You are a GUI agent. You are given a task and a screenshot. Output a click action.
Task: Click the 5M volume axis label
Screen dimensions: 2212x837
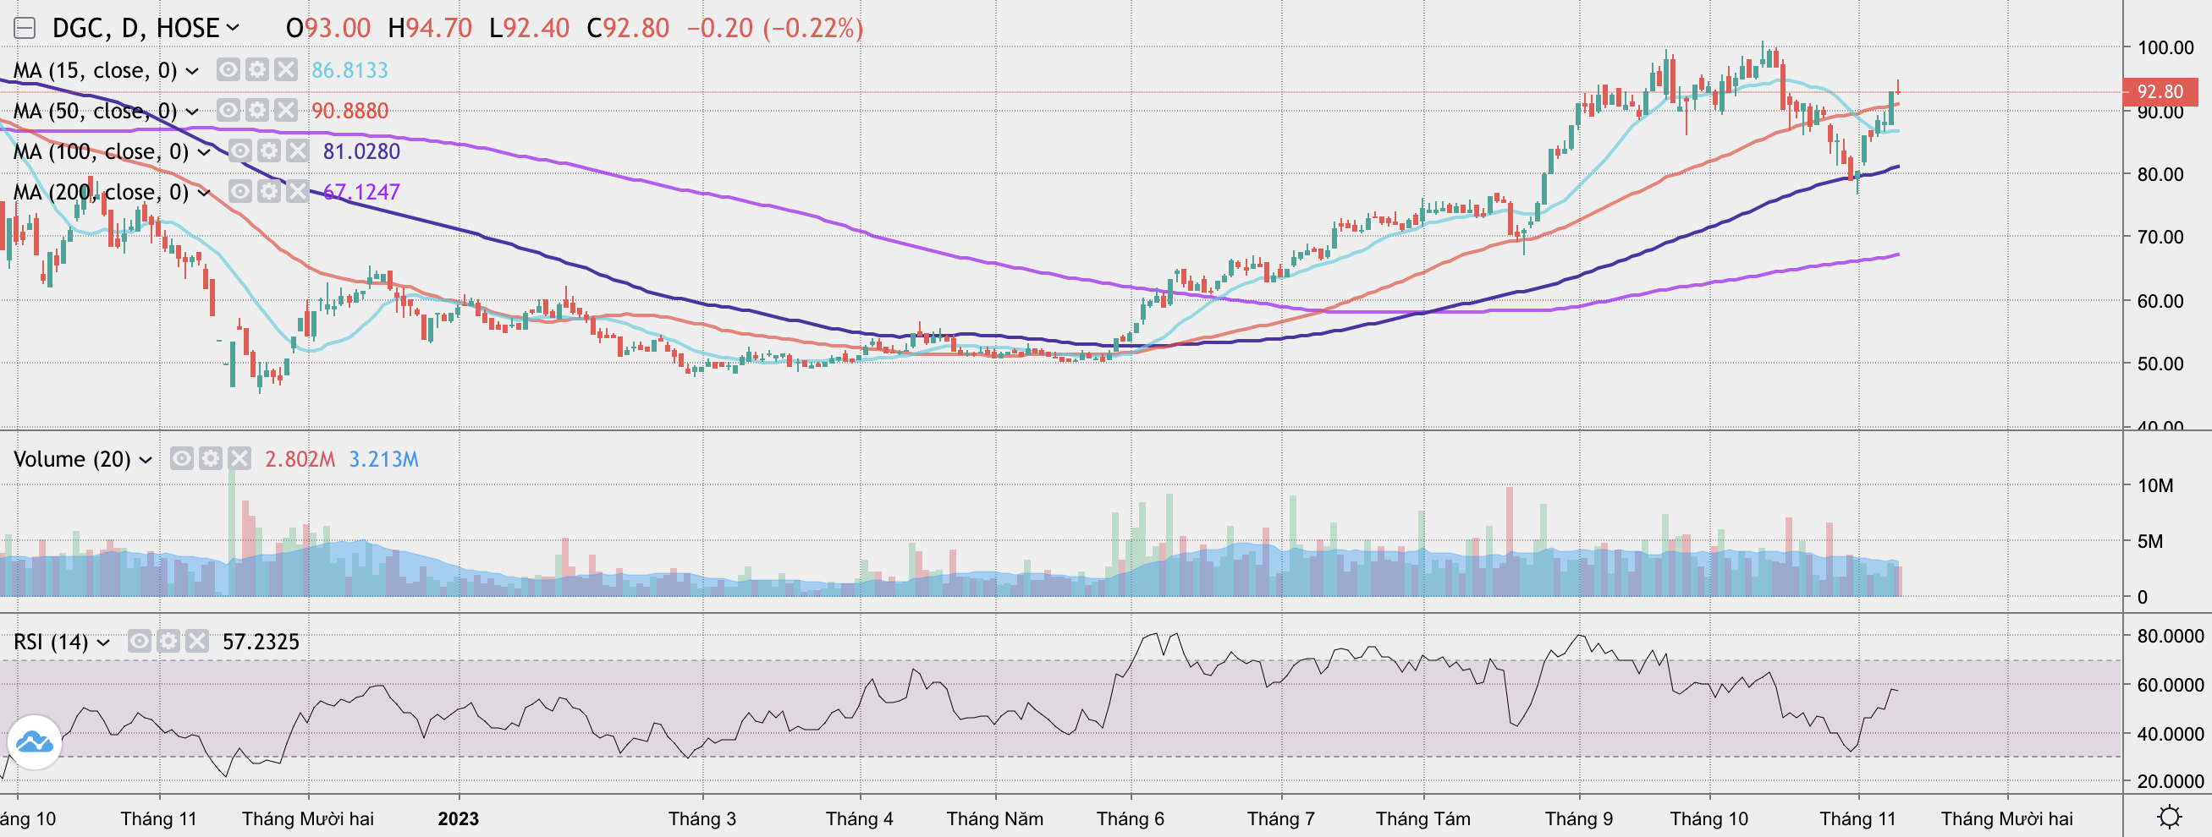coord(2150,541)
